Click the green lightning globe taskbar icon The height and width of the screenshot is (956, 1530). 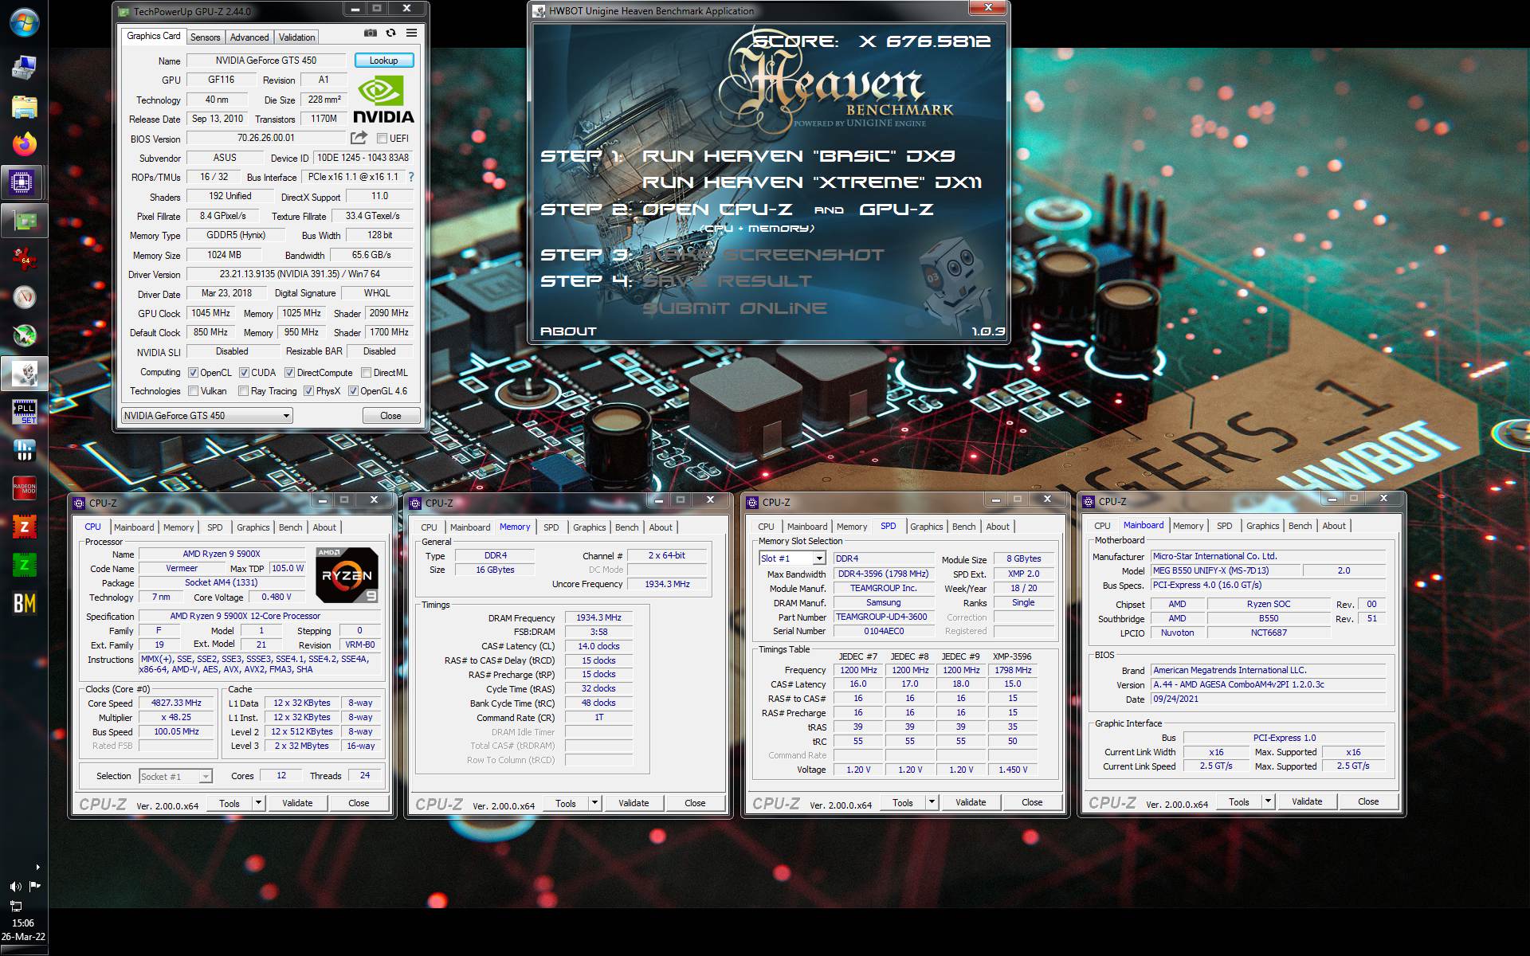pos(24,335)
